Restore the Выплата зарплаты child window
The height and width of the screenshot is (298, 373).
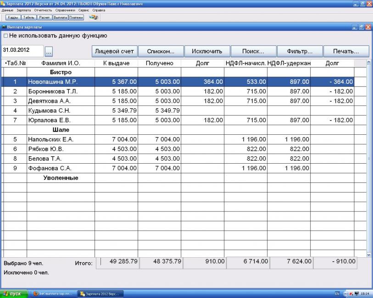click(x=361, y=28)
